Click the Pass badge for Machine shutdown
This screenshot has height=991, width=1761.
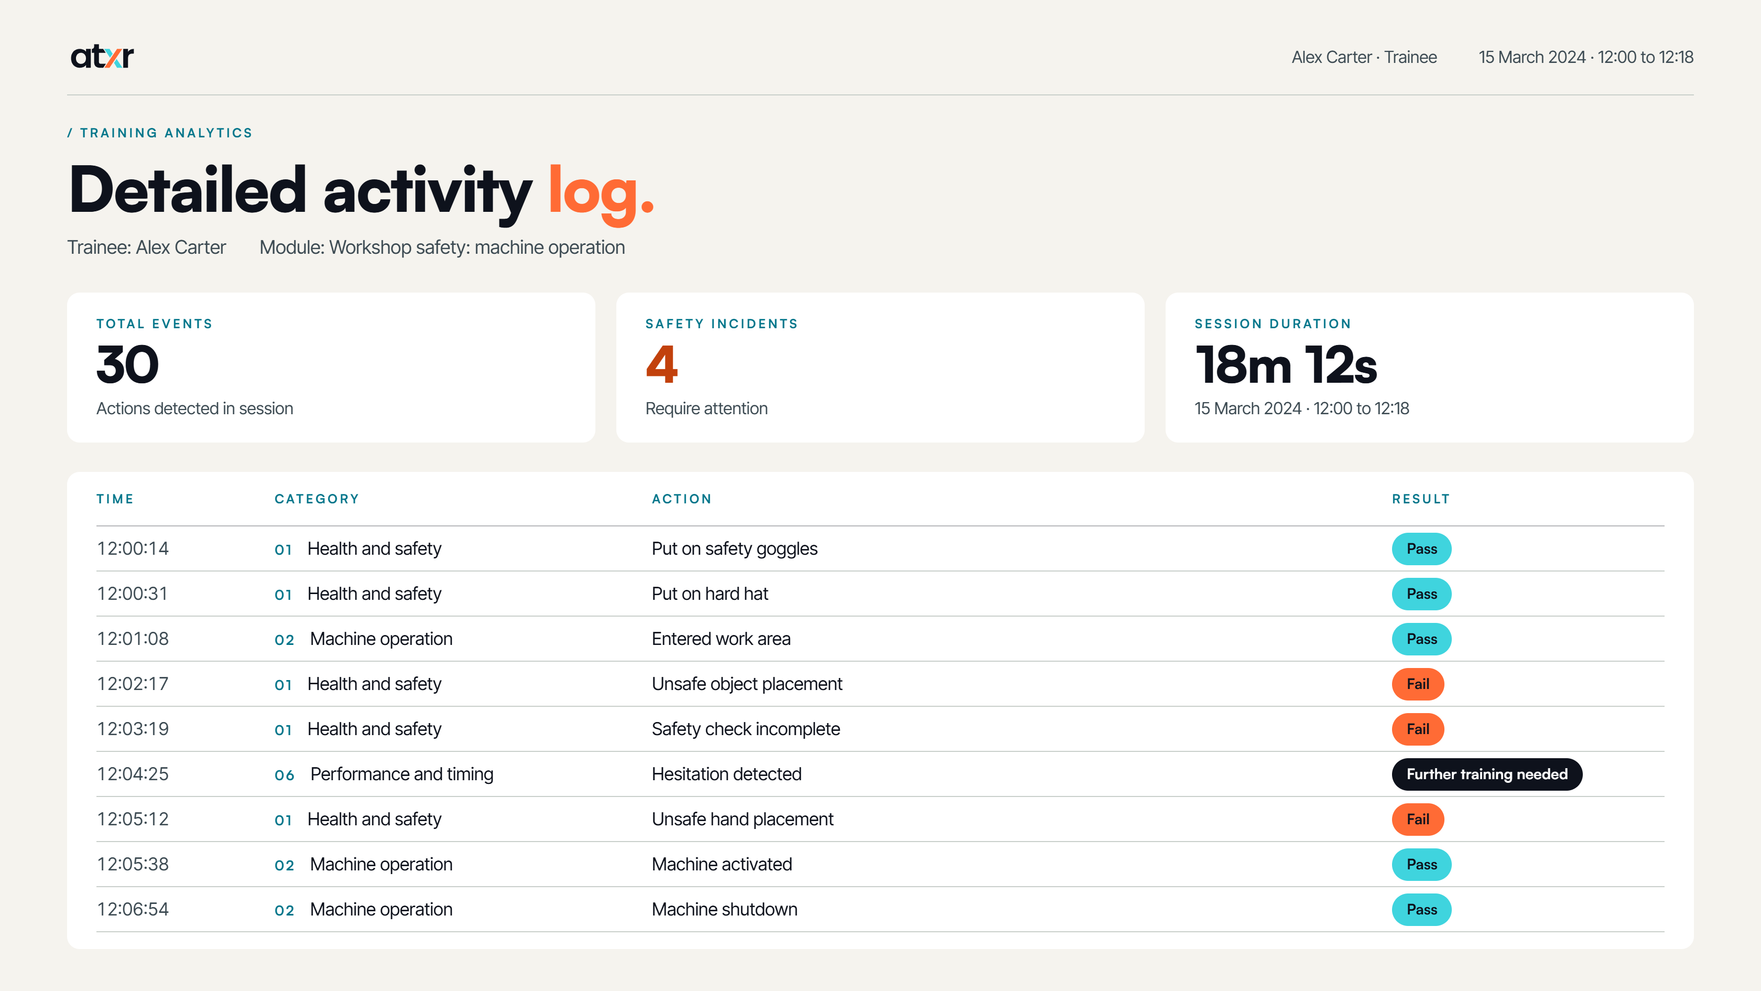pos(1422,910)
